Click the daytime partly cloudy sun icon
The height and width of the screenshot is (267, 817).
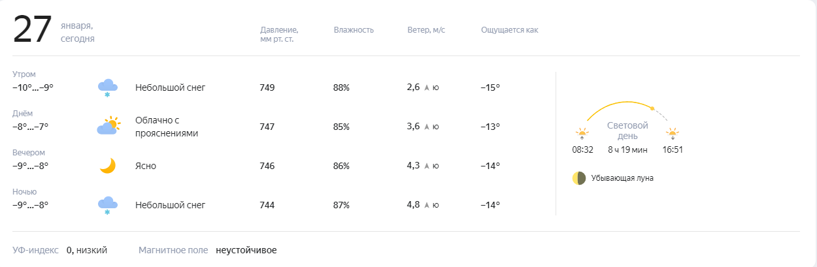[108, 126]
